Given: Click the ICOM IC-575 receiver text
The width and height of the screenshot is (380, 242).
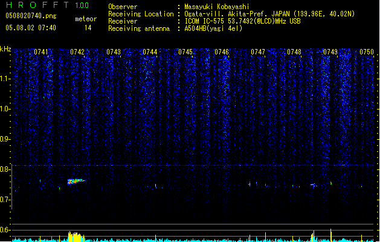Looking at the screenshot, I should click(242, 21).
